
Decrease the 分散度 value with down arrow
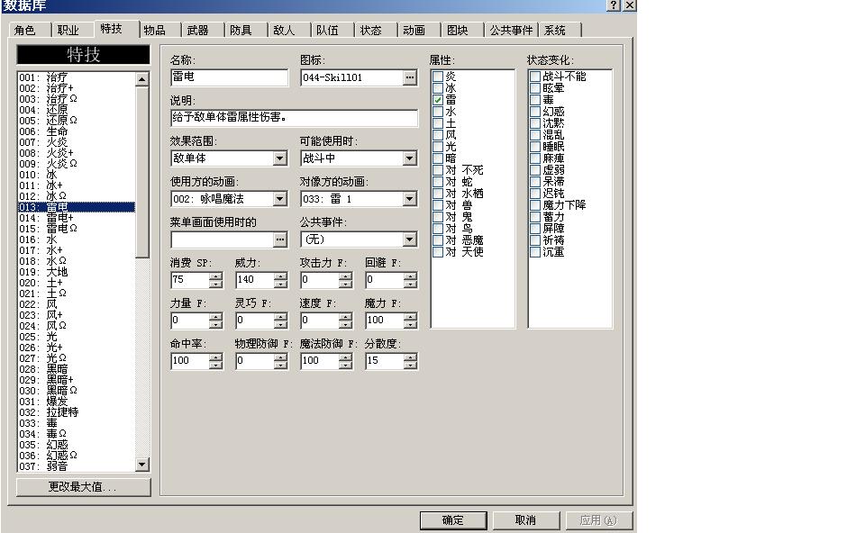411,365
